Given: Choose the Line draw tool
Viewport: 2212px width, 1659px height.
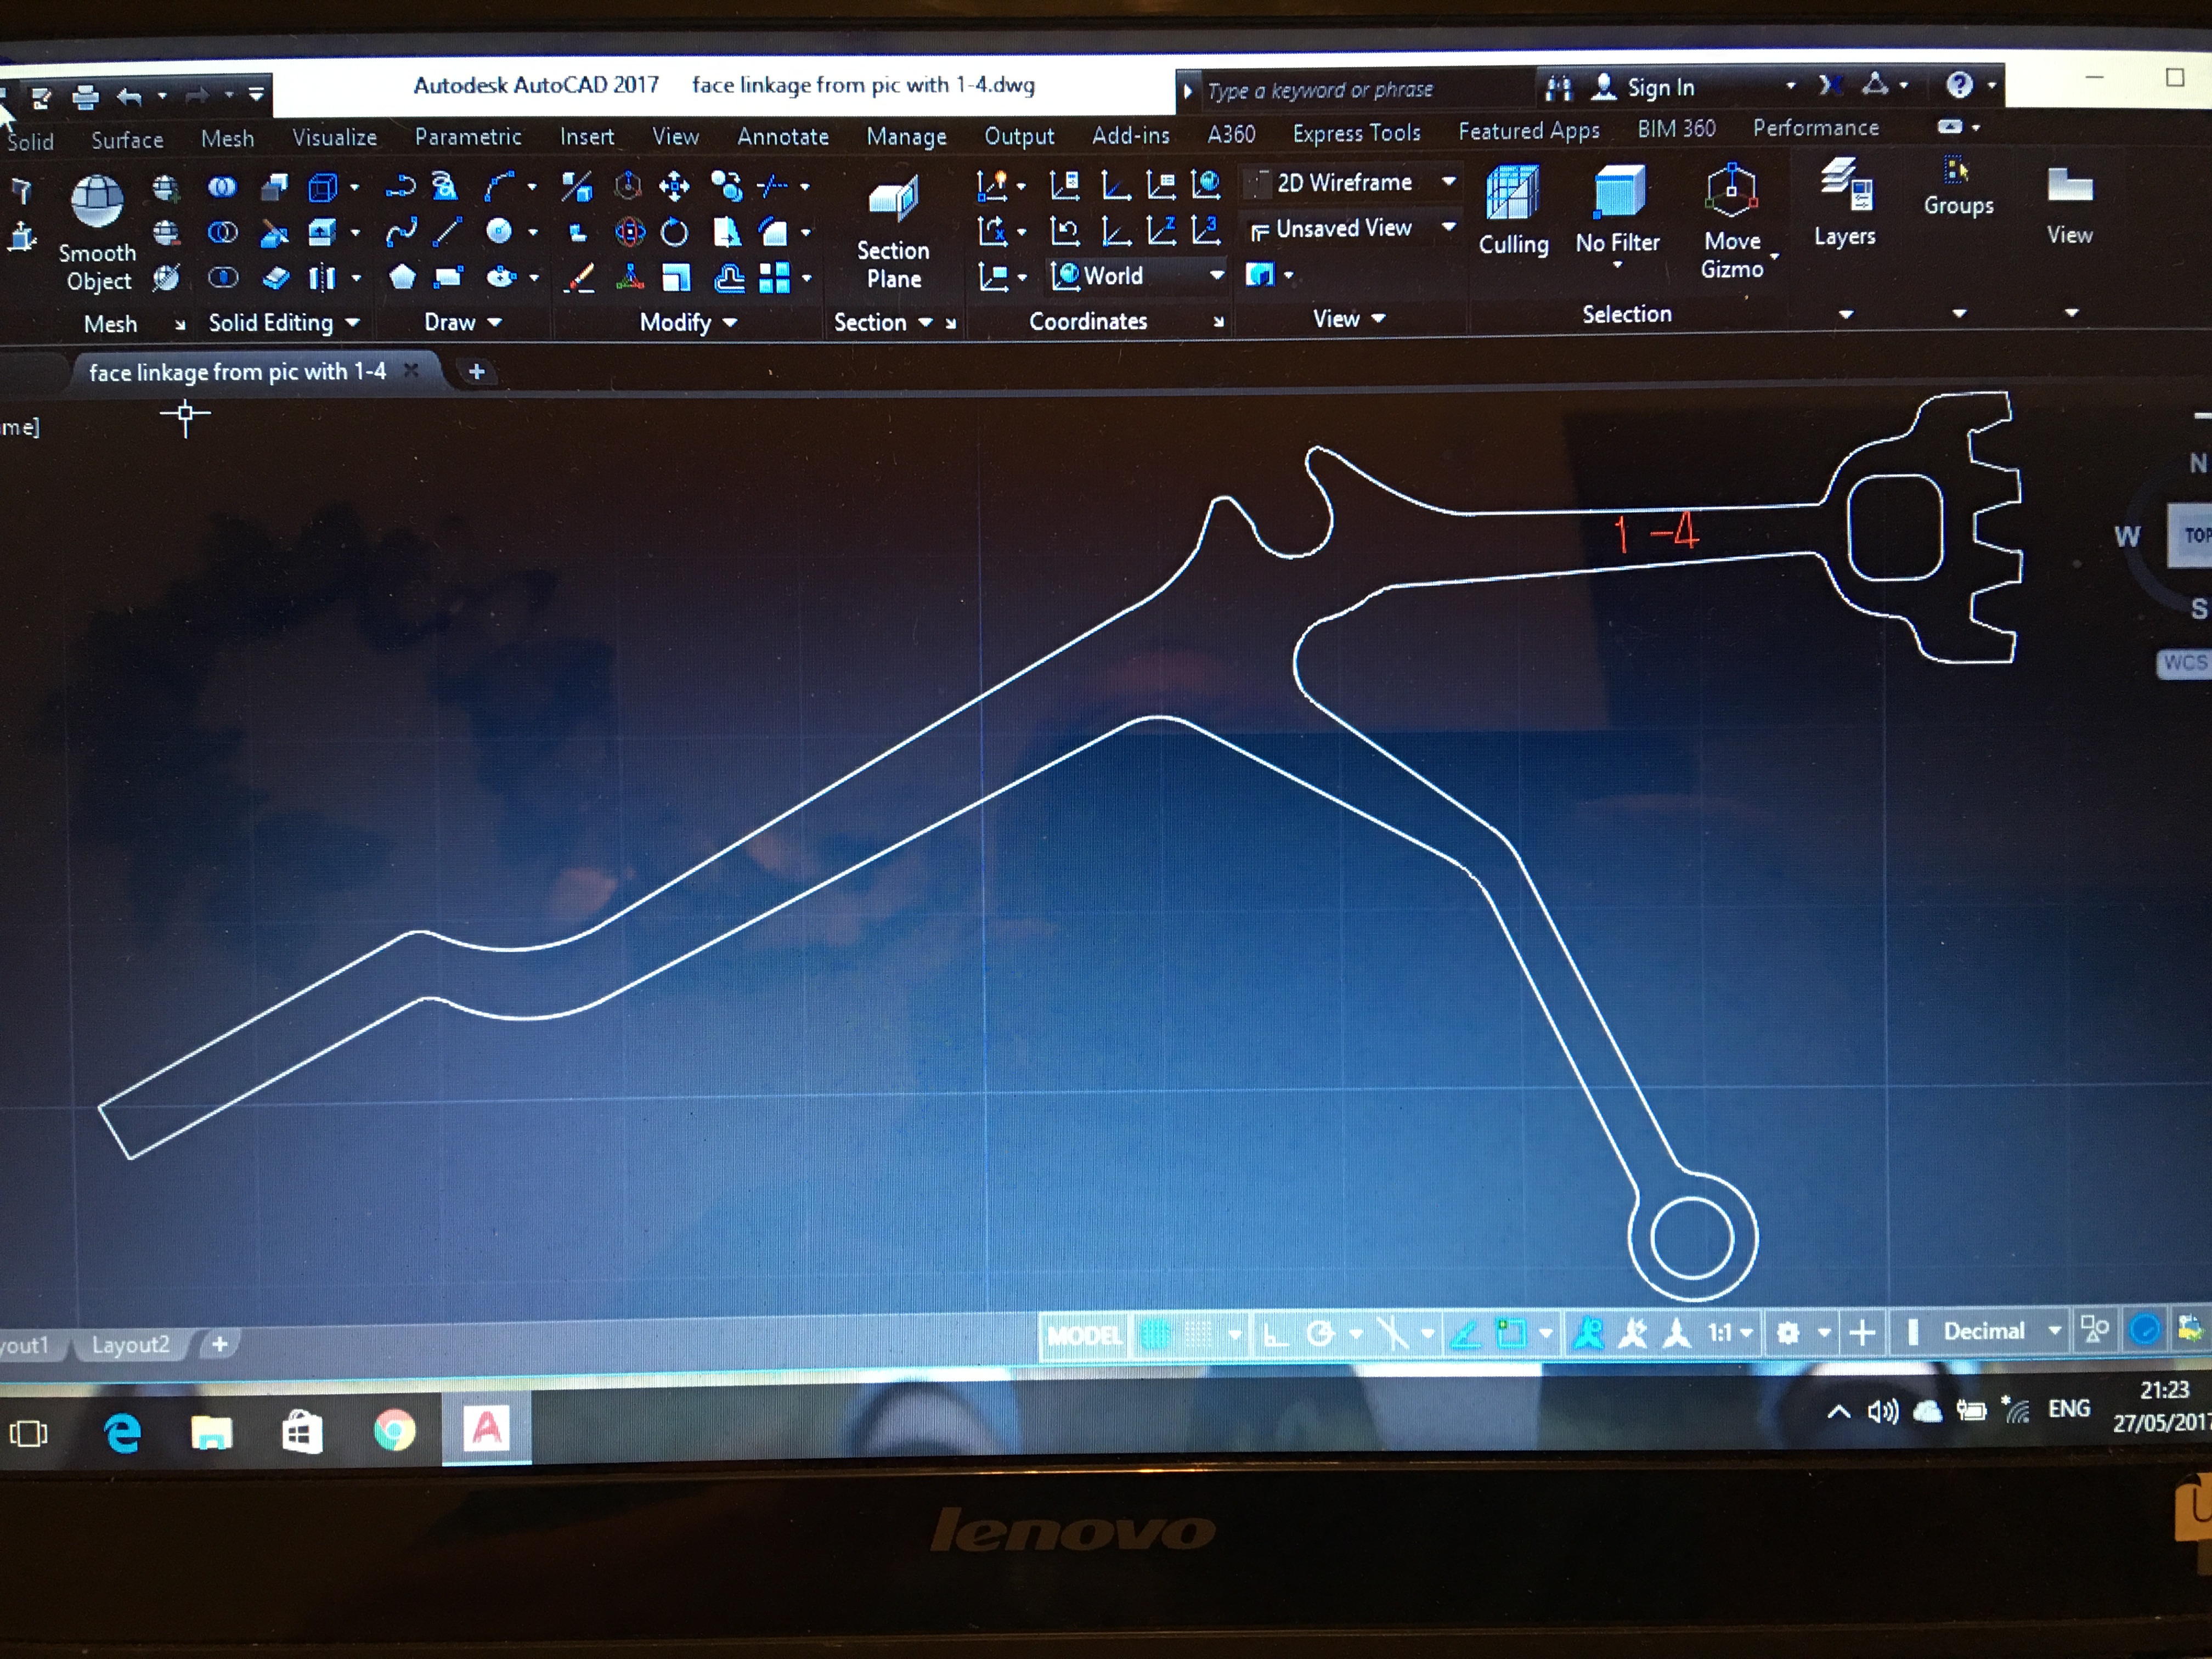Looking at the screenshot, I should tap(447, 232).
